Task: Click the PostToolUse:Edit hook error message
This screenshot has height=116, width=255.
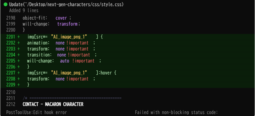Action: point(37,112)
